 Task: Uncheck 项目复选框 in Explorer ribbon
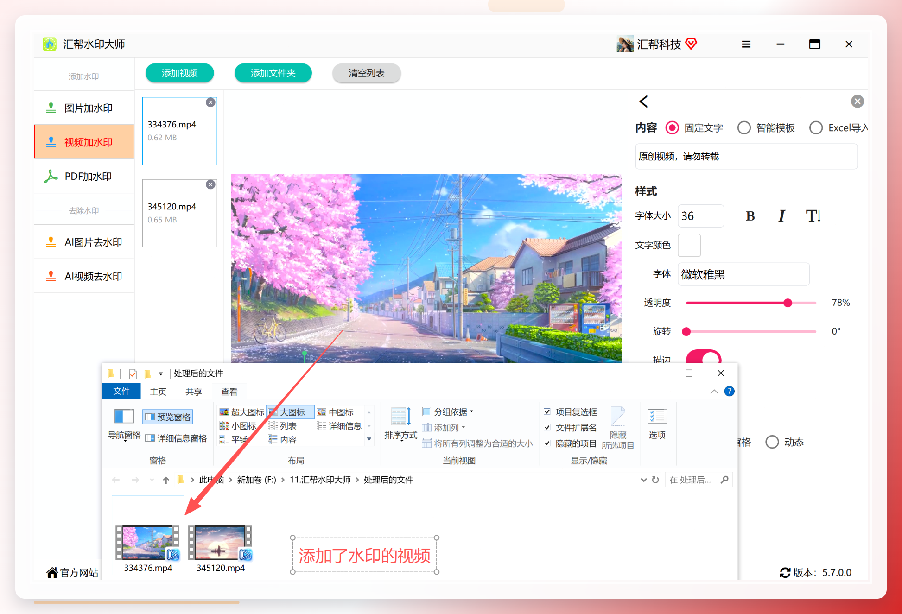click(547, 412)
